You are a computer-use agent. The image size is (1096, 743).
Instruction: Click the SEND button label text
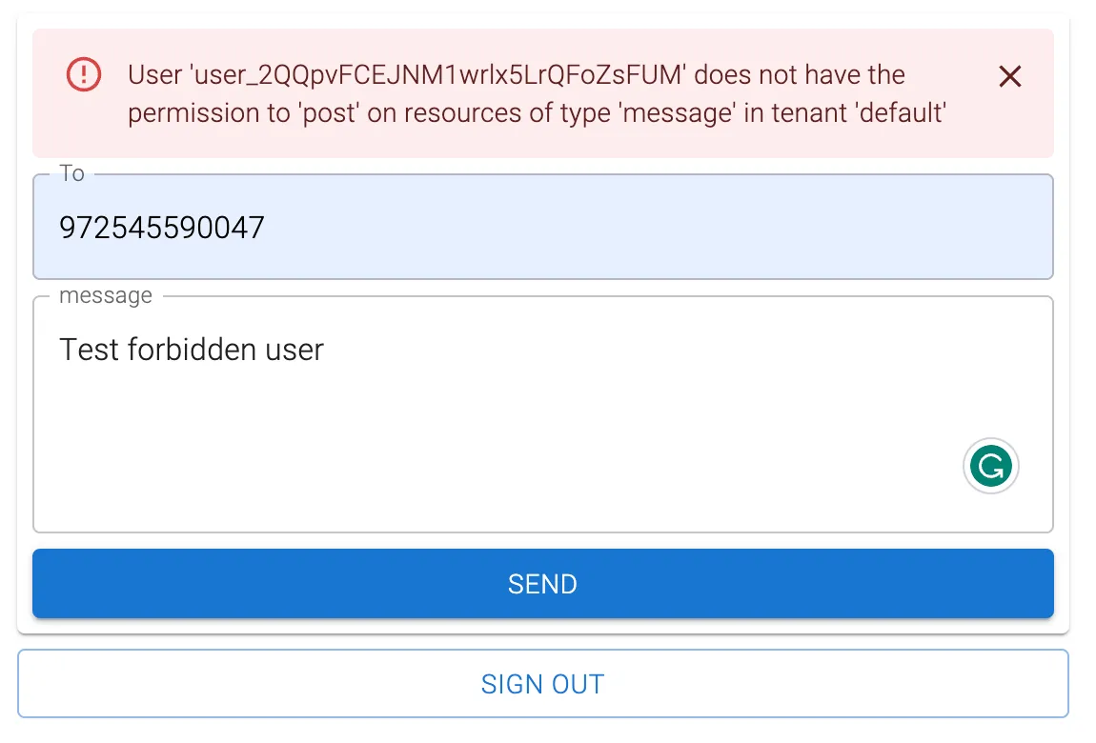pyautogui.click(x=542, y=584)
